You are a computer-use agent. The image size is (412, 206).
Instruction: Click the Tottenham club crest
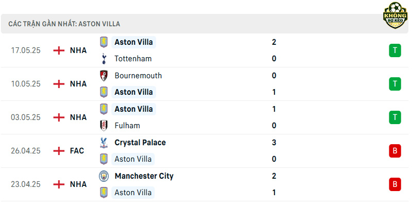104,59
